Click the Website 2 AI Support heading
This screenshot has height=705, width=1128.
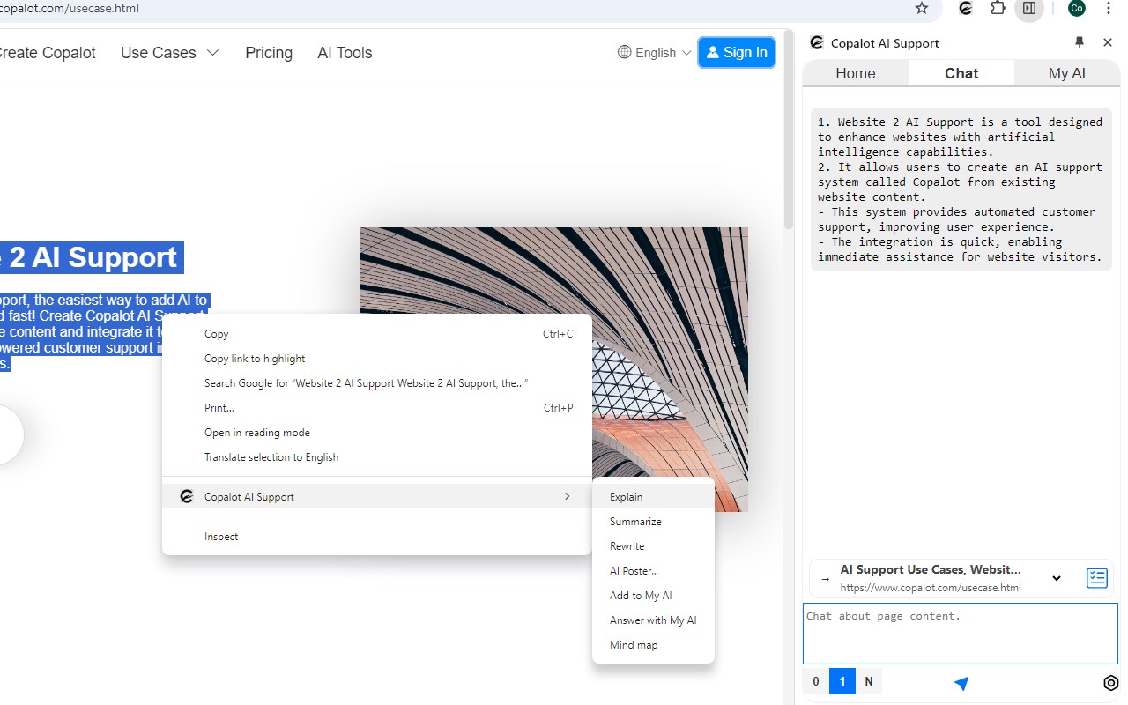click(x=92, y=257)
